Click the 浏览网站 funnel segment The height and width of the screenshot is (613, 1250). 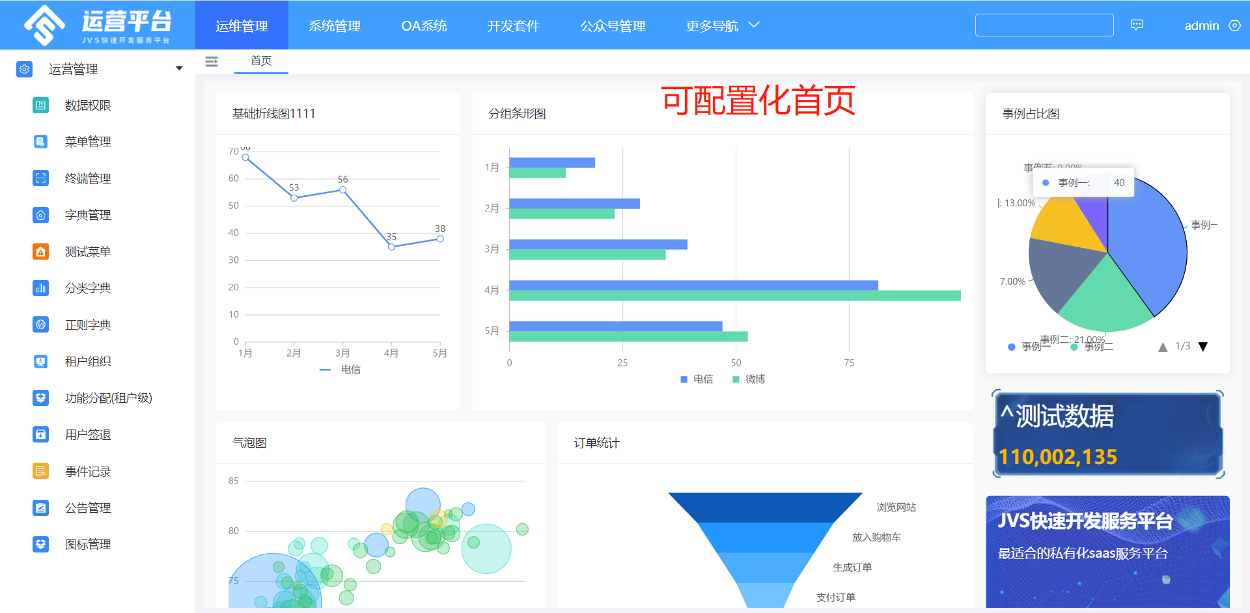[x=765, y=507]
